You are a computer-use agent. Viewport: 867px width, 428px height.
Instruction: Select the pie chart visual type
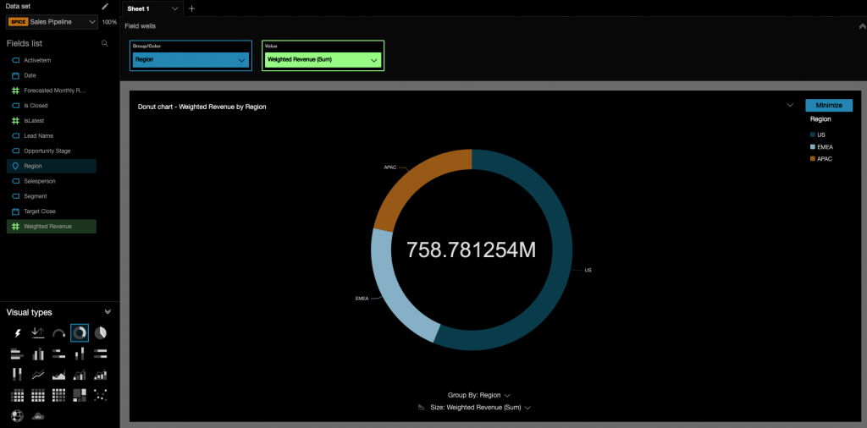(x=100, y=333)
